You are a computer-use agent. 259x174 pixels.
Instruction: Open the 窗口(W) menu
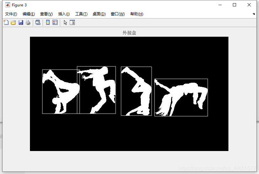(x=118, y=14)
